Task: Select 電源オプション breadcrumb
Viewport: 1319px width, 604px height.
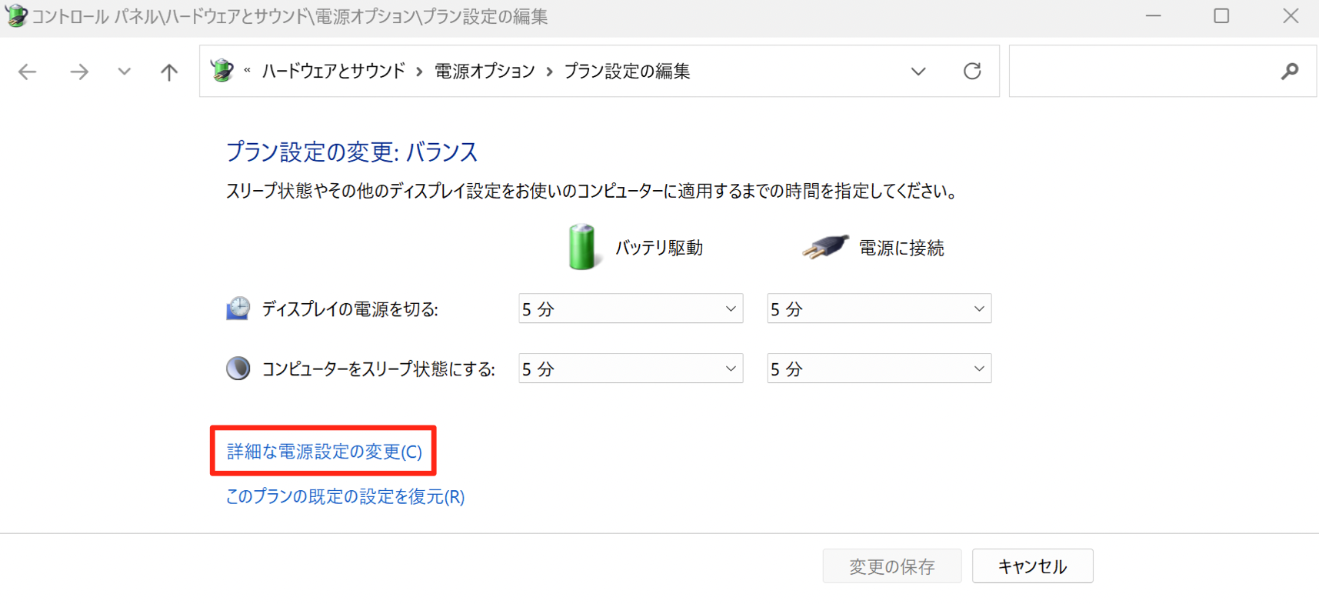Action: 485,72
